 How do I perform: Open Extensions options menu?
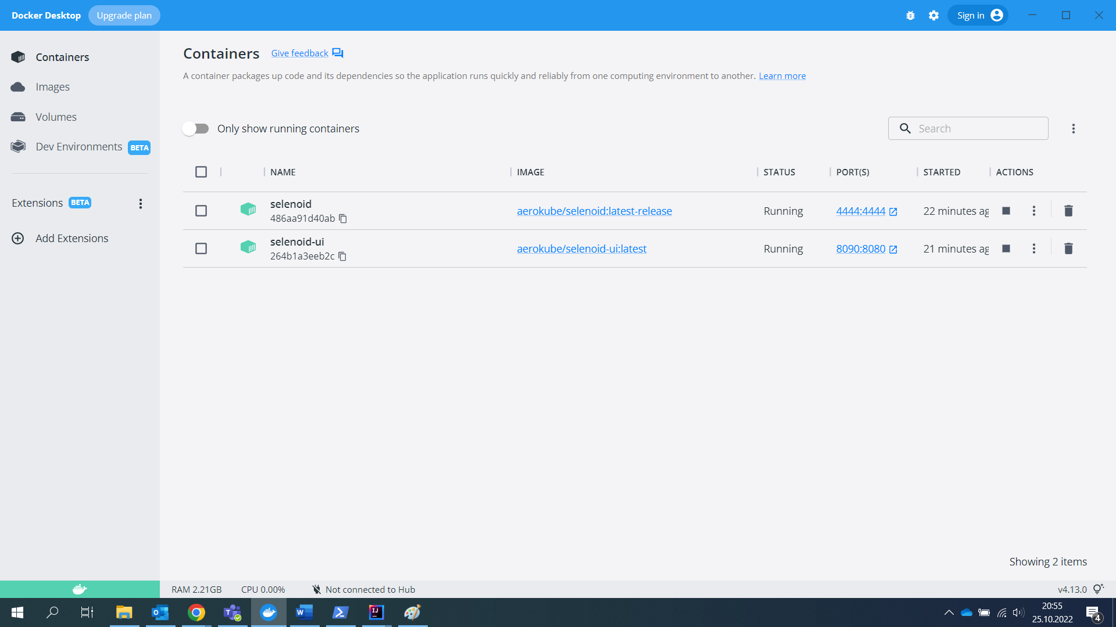coord(141,204)
